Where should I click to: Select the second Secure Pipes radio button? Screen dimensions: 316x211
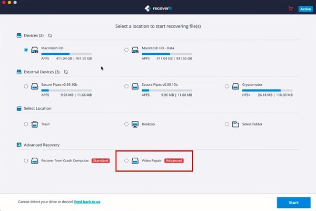tap(126, 87)
